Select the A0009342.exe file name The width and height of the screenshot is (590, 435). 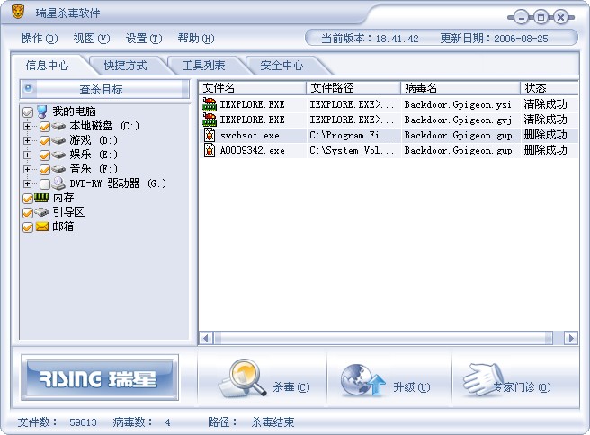(252, 150)
